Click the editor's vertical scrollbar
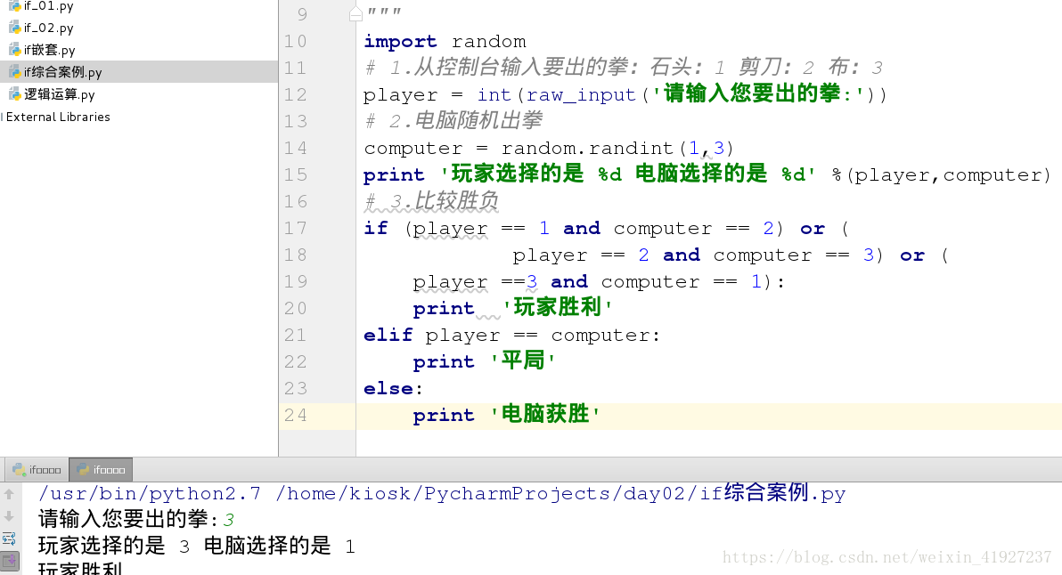This screenshot has height=575, width=1062. 1058,223
